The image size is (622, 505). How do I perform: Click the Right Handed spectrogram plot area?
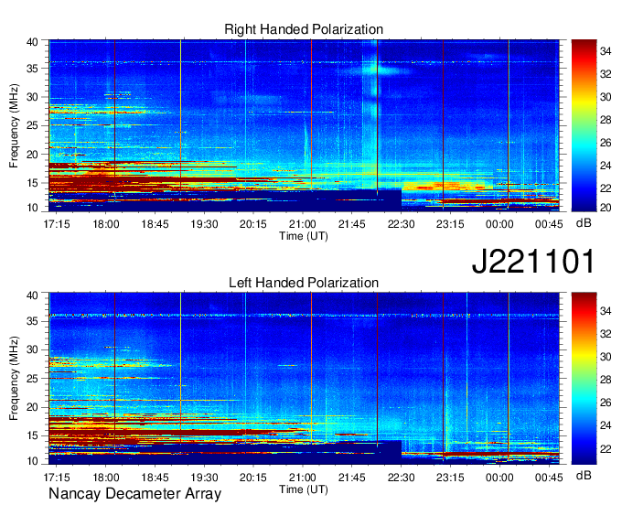pos(304,125)
